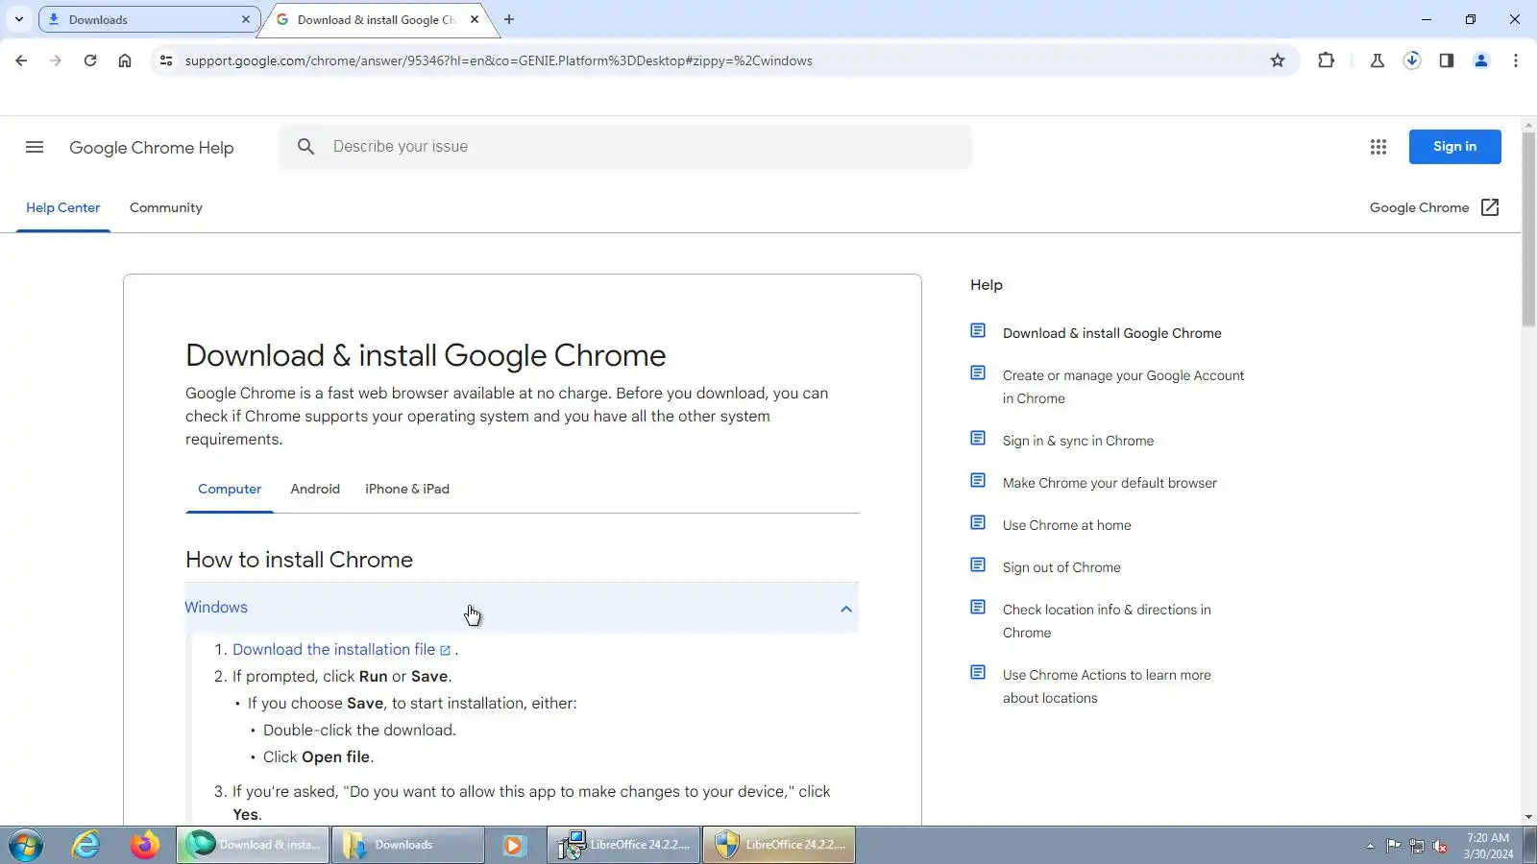Screen dimensions: 1537x864
Task: Toggle the browser side panel
Action: 1447,60
